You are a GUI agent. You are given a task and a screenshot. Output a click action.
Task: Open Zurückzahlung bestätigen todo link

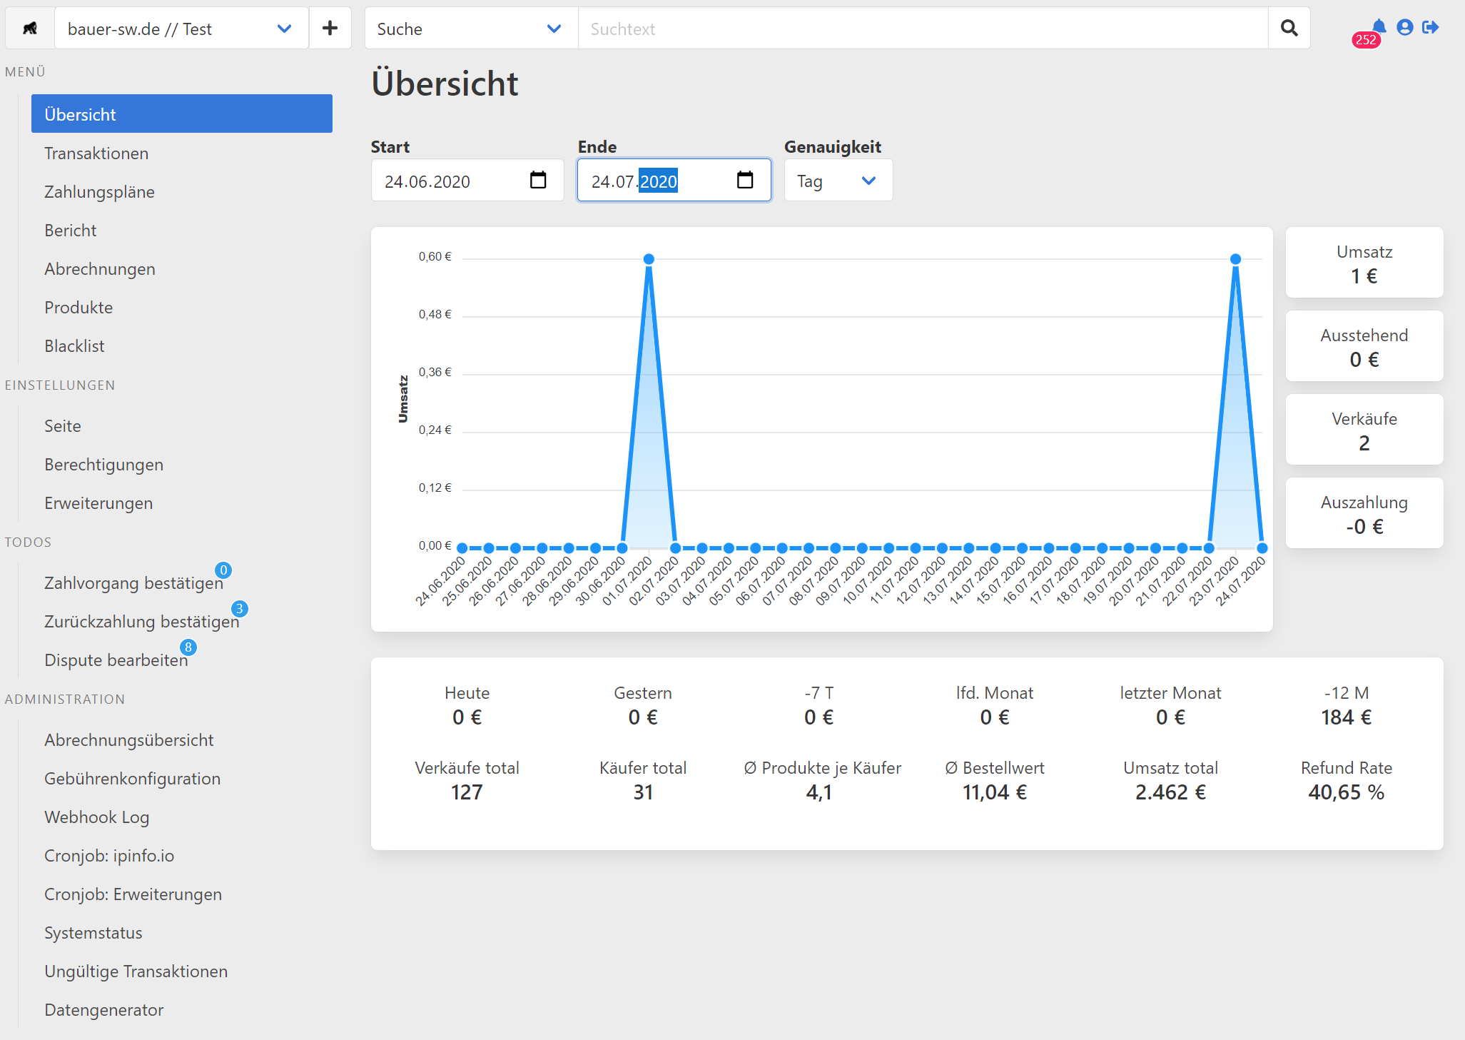141,622
